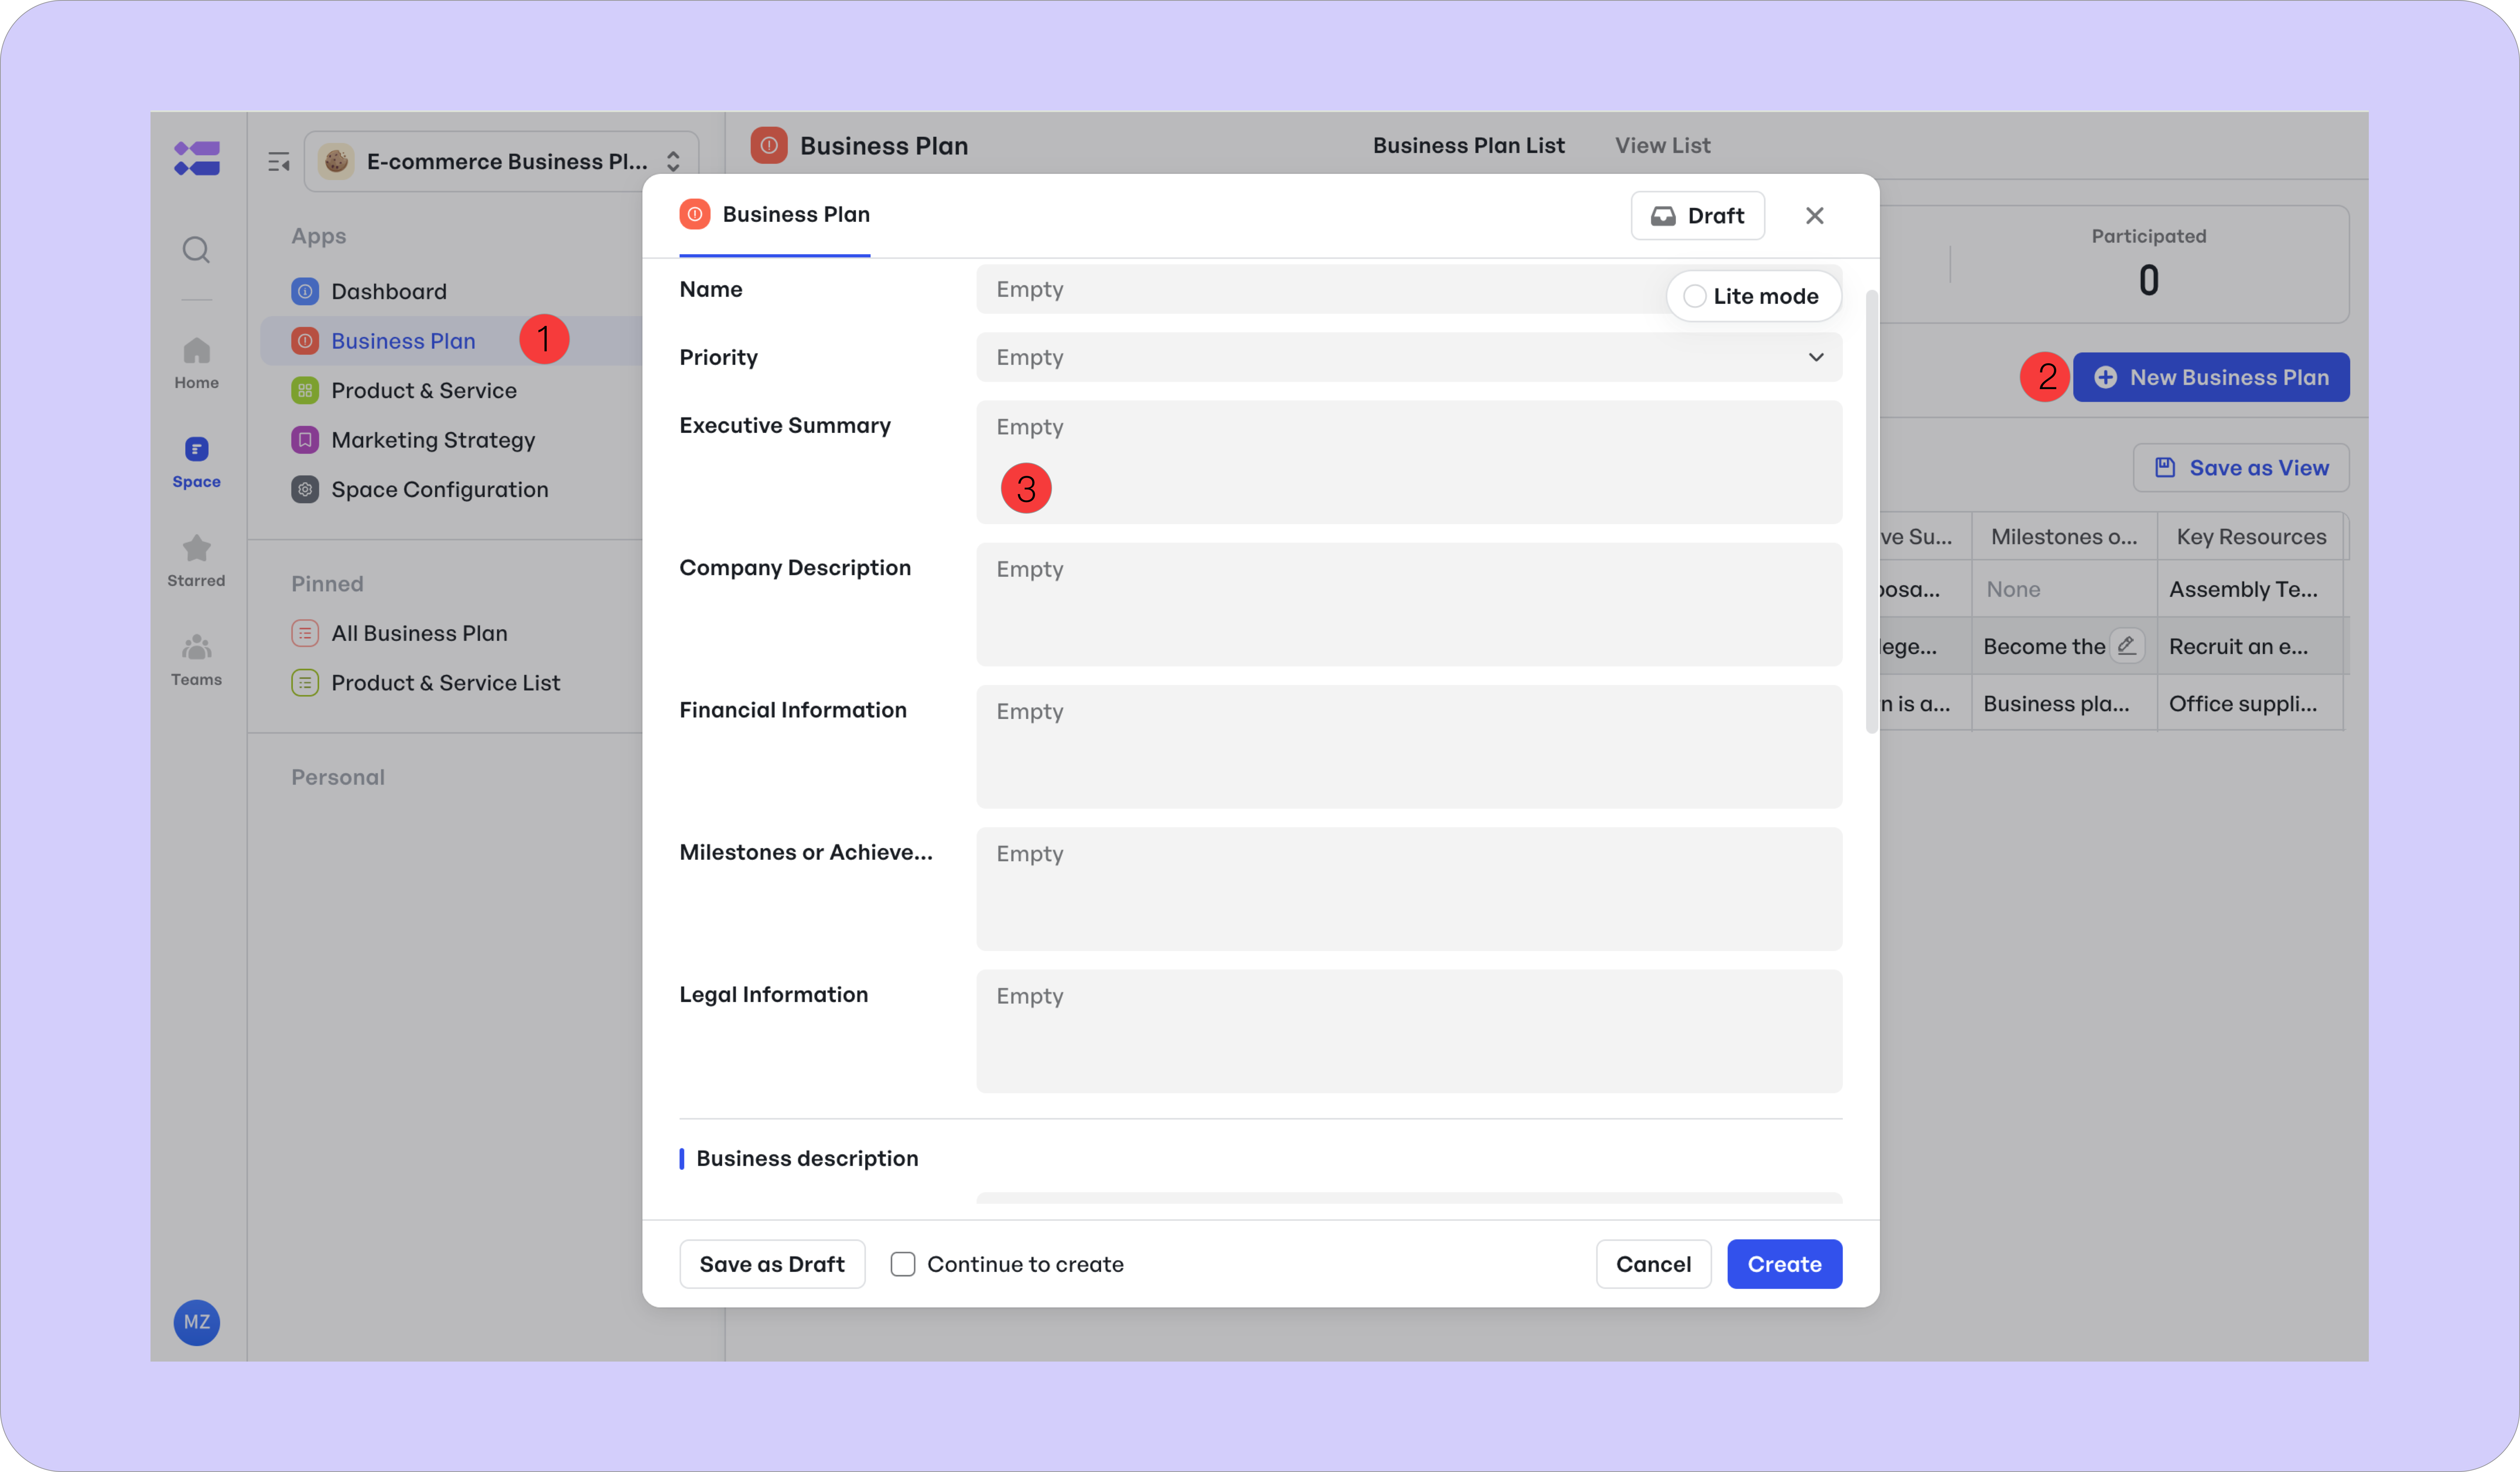Click the All Business Plan list icon

click(305, 633)
